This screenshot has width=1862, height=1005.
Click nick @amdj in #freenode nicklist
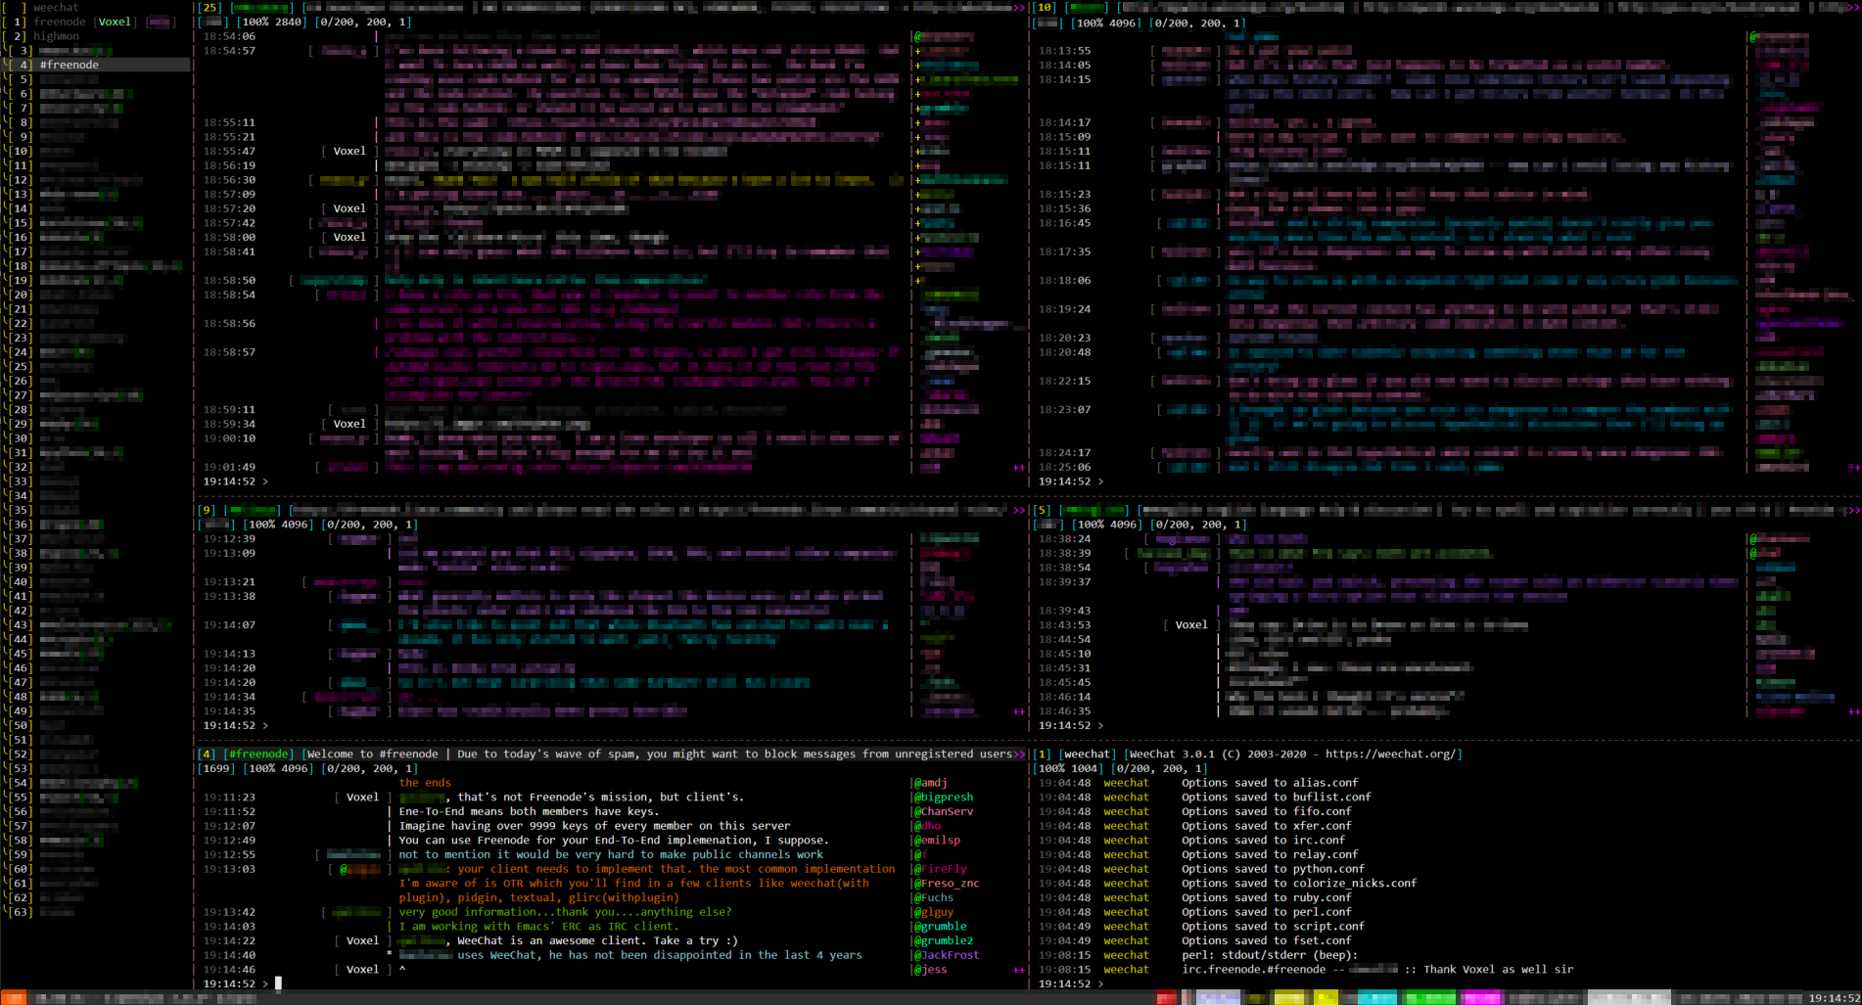point(930,782)
